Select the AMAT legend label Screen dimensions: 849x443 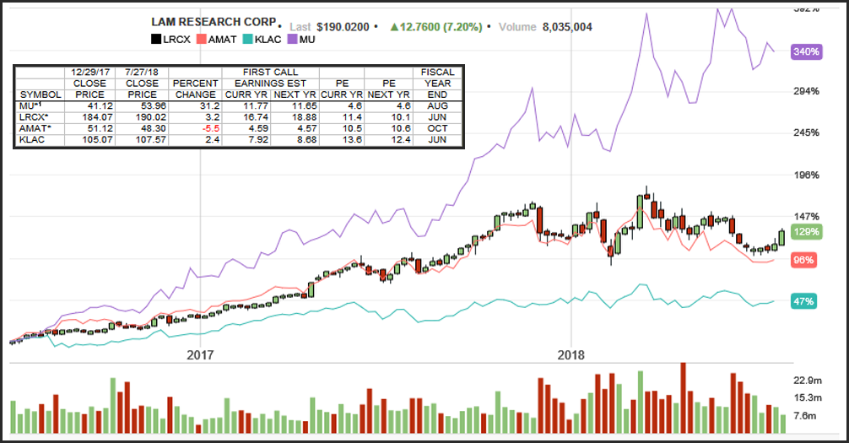223,40
